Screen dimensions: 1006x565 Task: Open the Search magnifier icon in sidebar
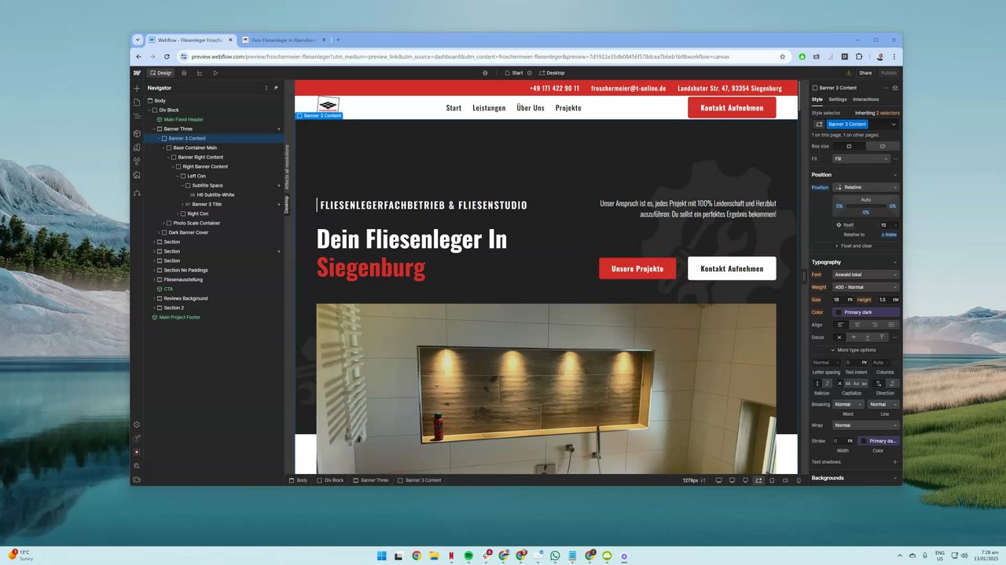[x=137, y=466]
